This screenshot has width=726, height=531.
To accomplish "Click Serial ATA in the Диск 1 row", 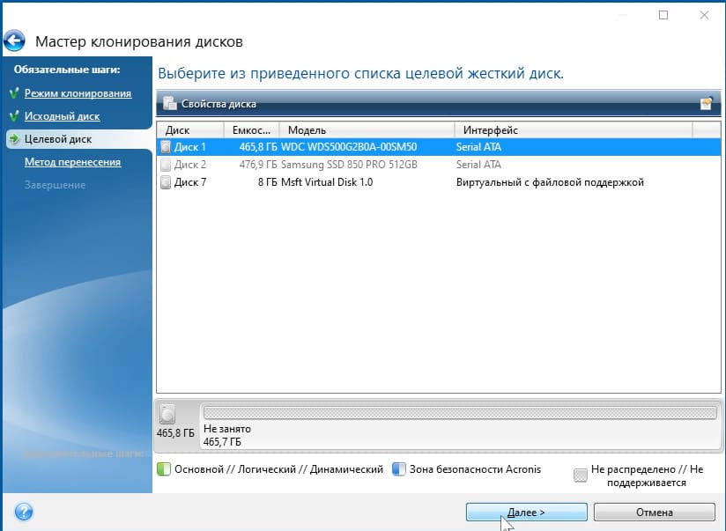I will (478, 147).
